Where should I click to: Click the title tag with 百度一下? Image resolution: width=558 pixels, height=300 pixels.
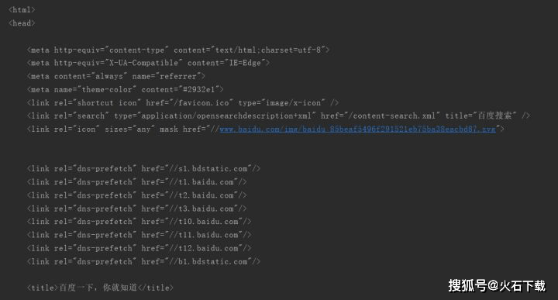(x=100, y=288)
